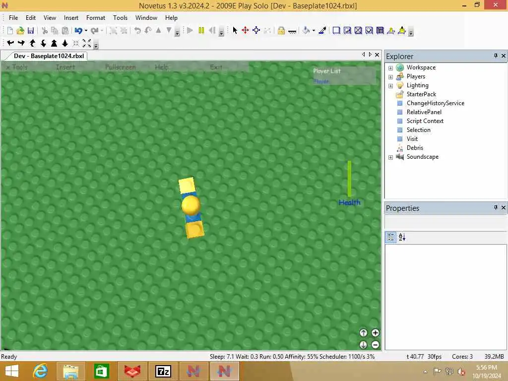Click the viewport zoom out minus button
The image size is (508, 381).
pos(375,345)
